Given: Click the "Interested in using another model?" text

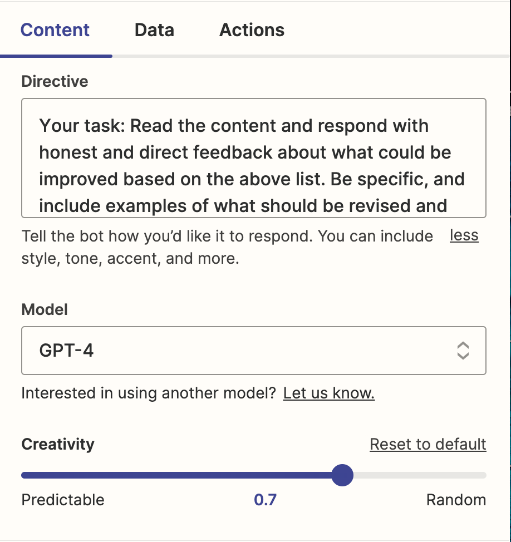Looking at the screenshot, I should pyautogui.click(x=149, y=394).
